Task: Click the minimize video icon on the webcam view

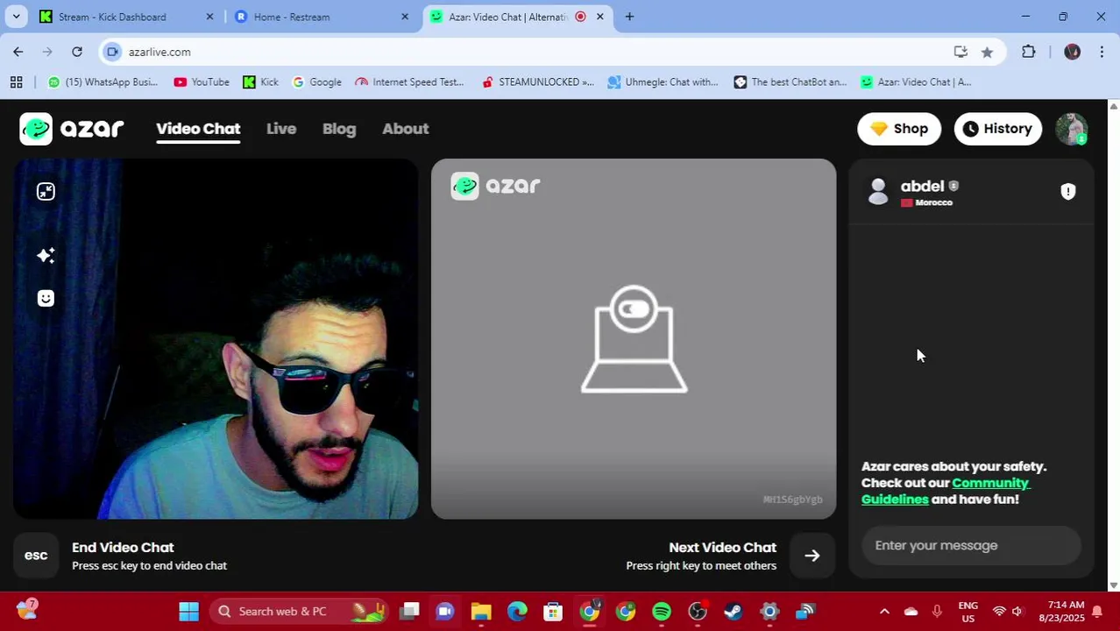Action: (x=46, y=192)
